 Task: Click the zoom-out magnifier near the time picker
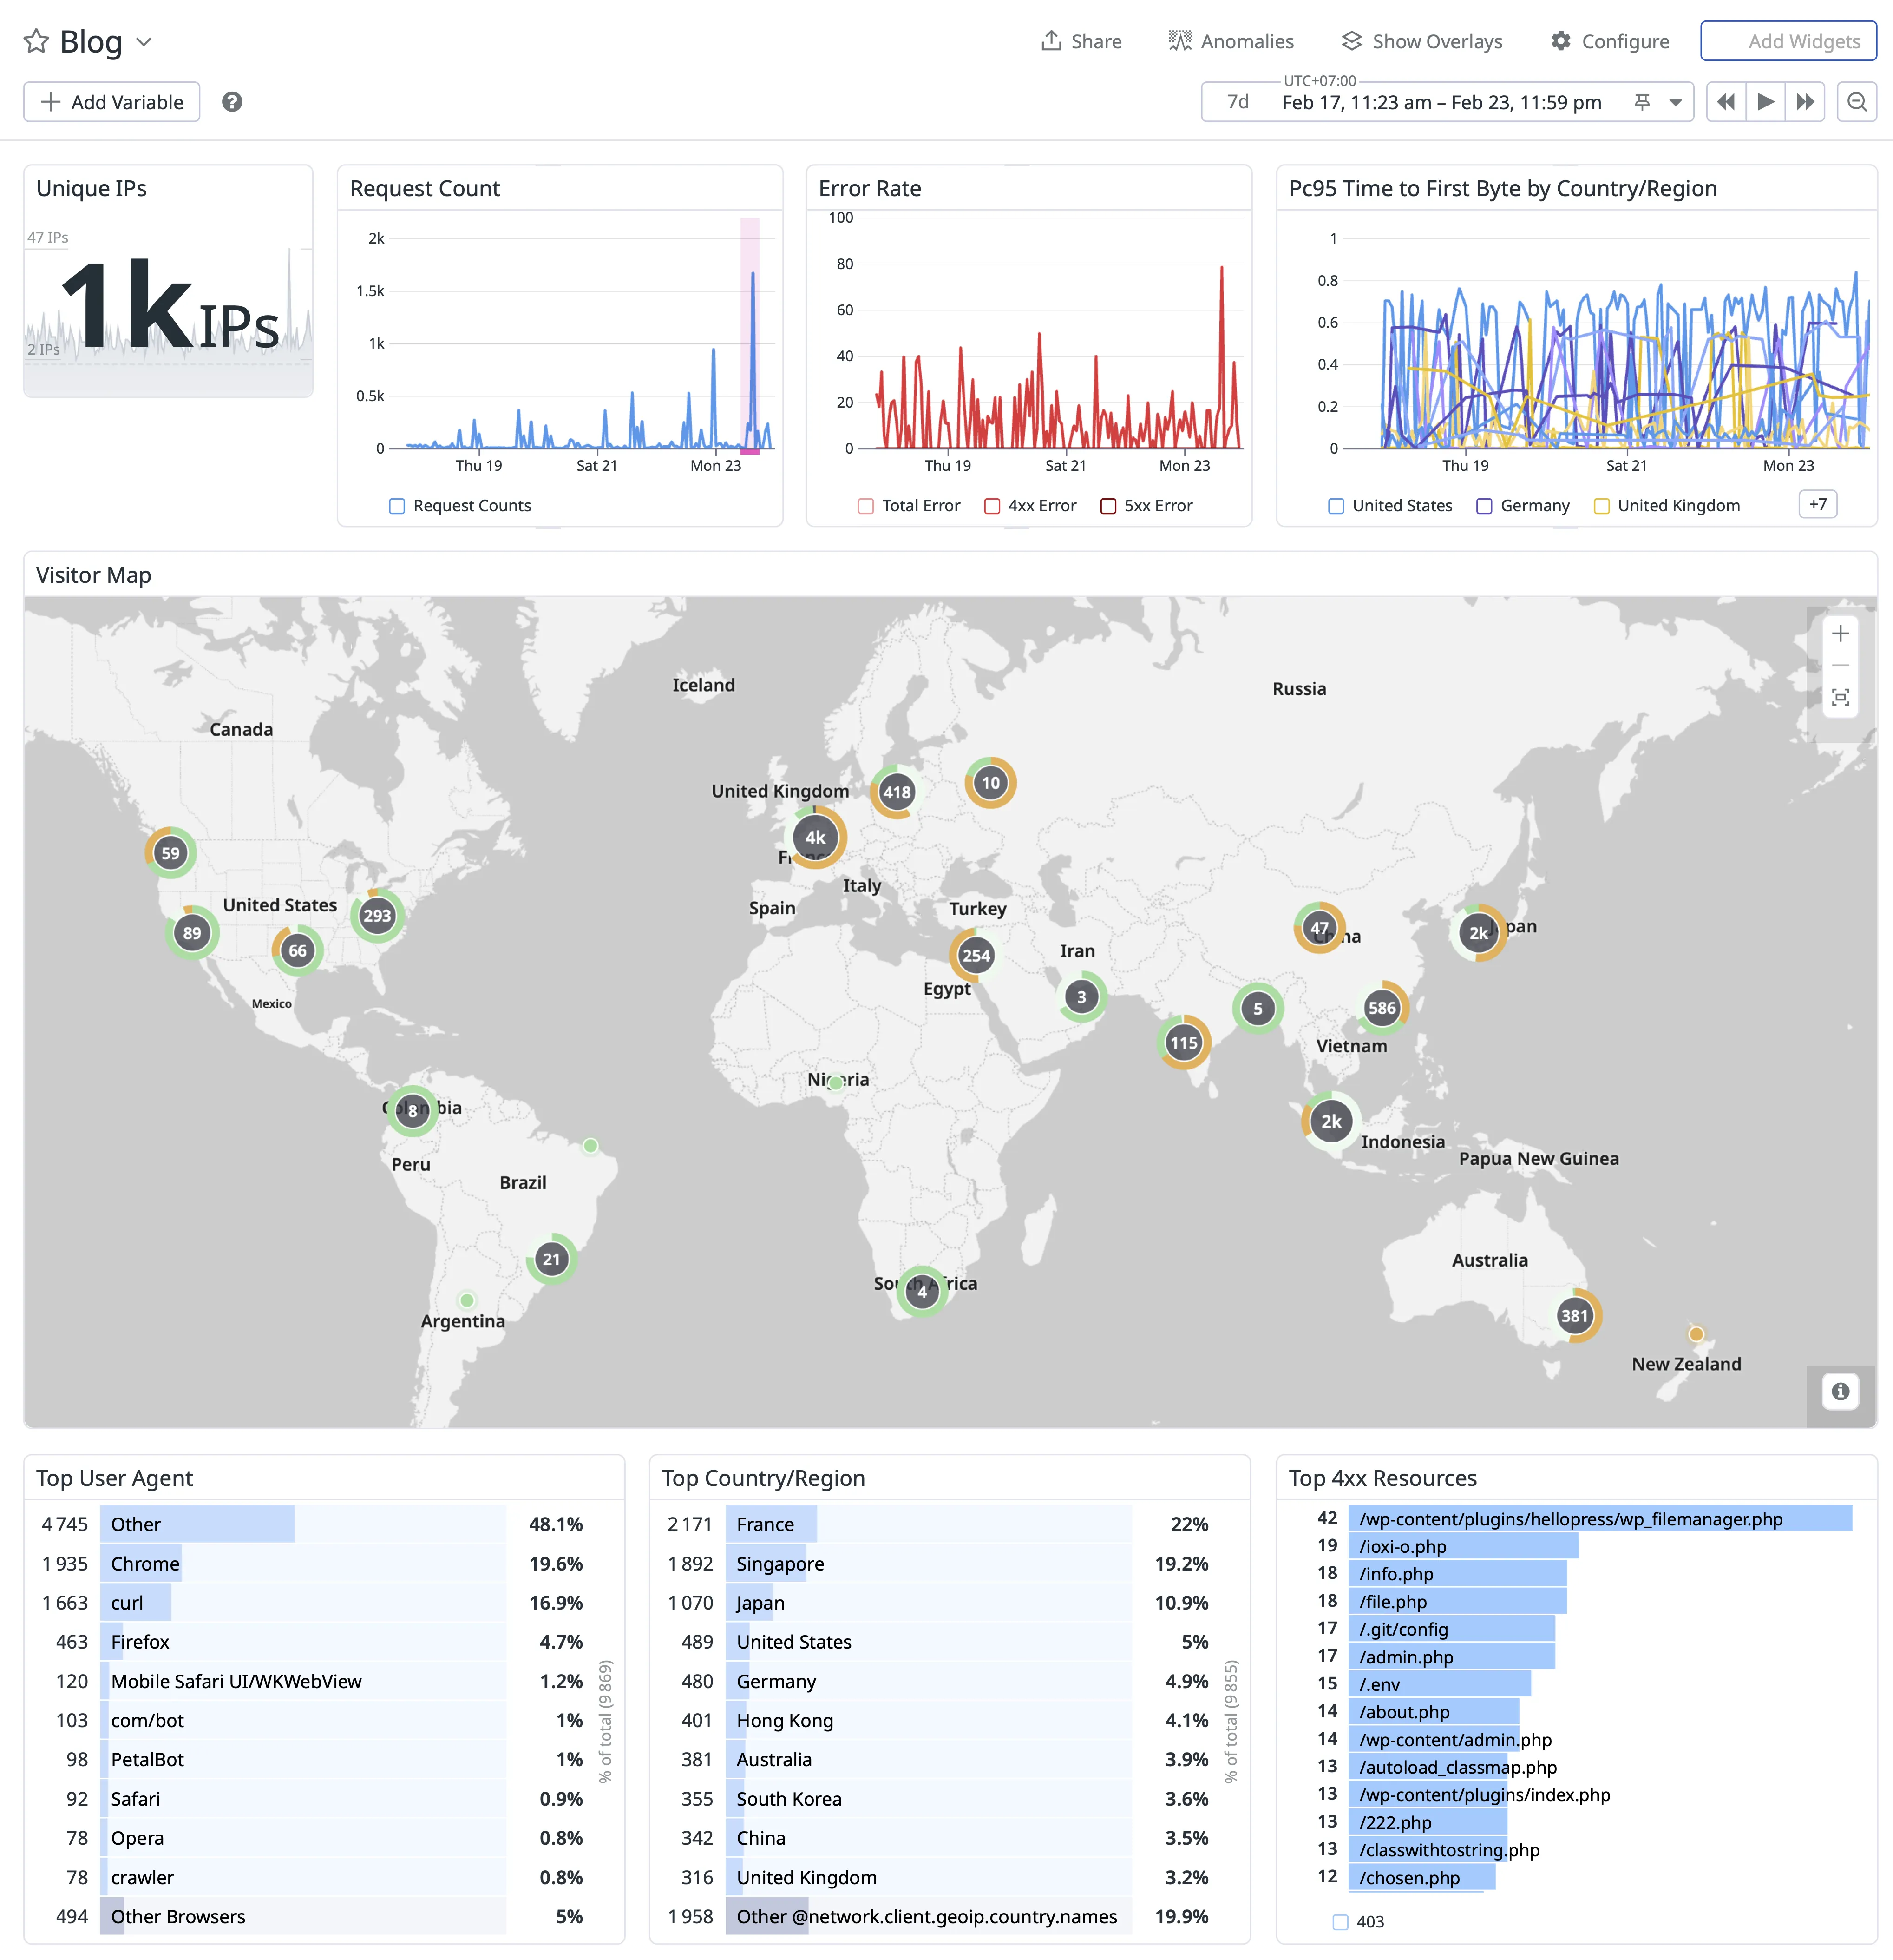(x=1858, y=101)
